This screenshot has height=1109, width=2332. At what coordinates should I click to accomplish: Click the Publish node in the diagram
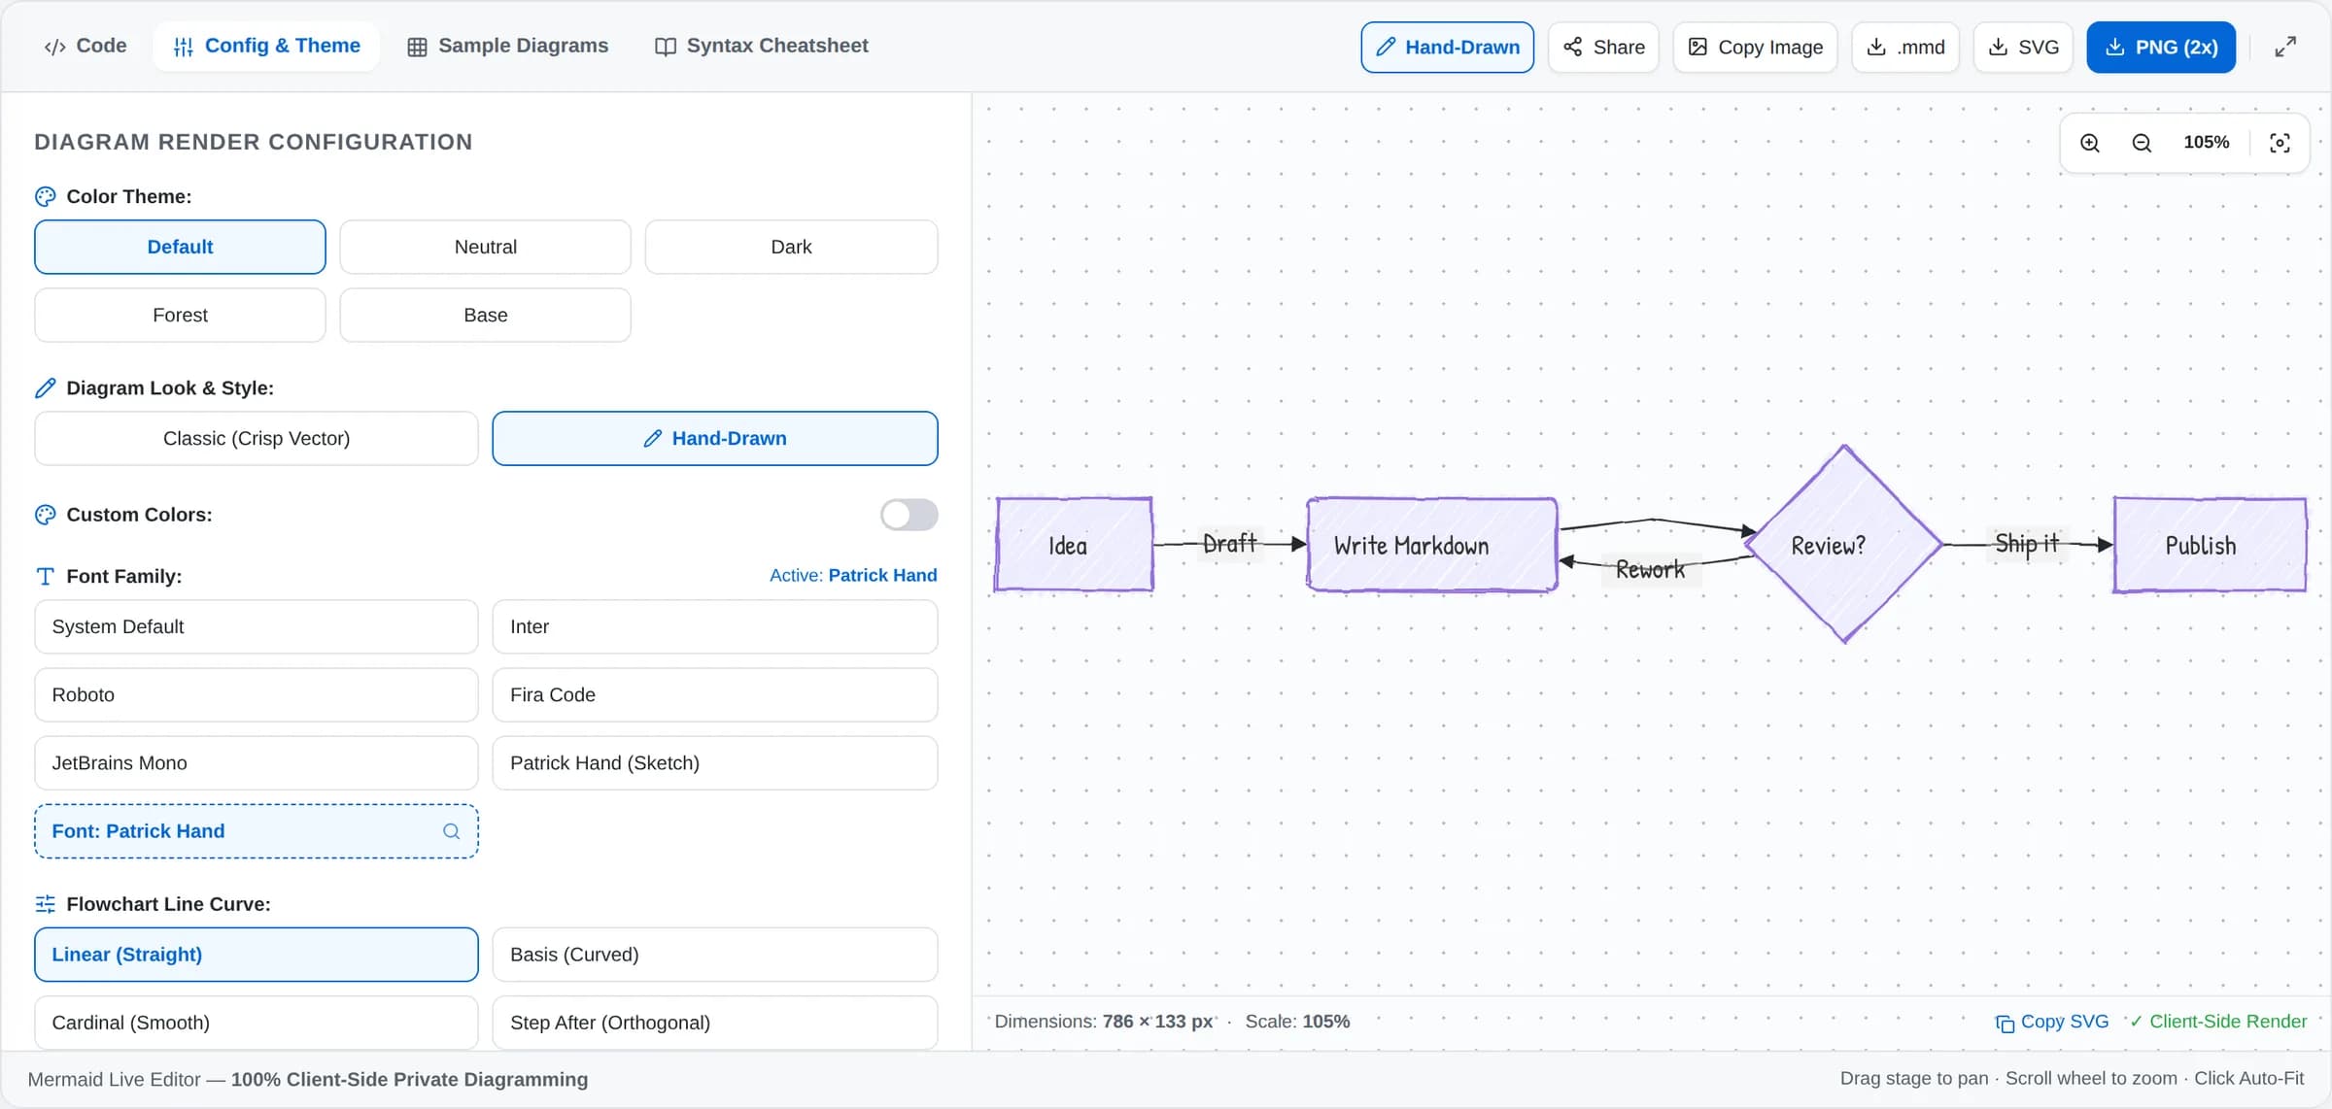click(x=2210, y=545)
